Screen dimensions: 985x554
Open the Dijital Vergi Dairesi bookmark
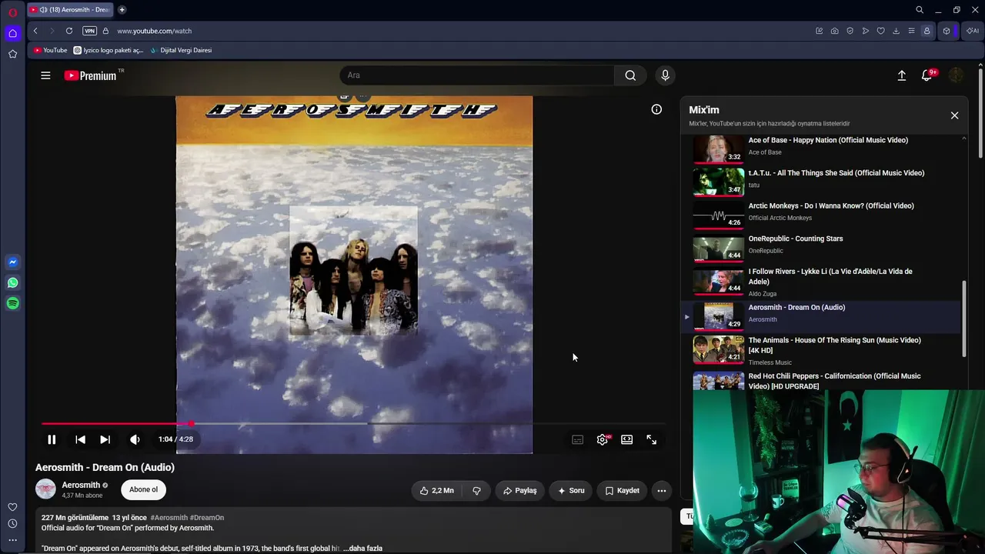pyautogui.click(x=181, y=50)
